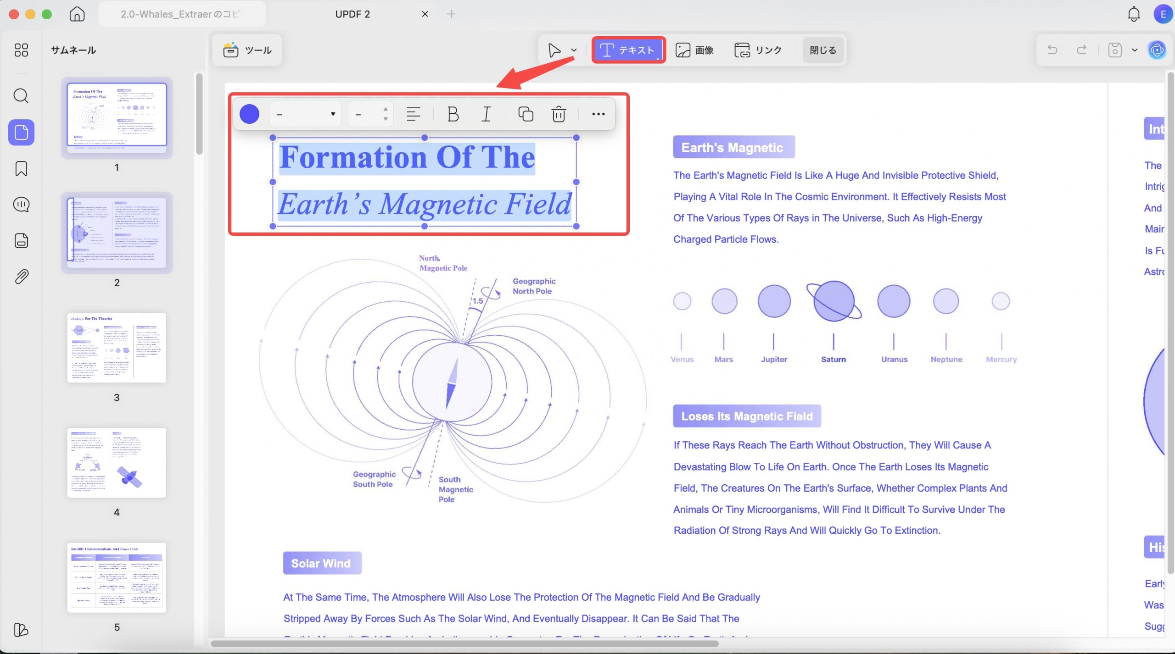
Task: Select the 画像 image edit tab
Action: (694, 50)
